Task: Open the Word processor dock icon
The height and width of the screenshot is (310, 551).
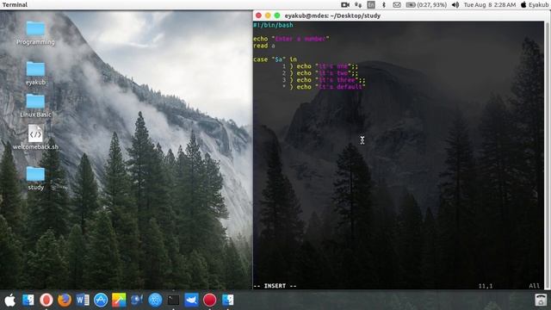Action: point(83,301)
